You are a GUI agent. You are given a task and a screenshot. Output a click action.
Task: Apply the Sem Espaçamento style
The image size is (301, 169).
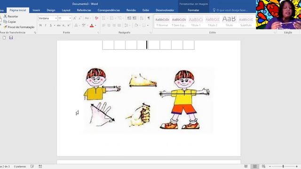click(x=179, y=22)
